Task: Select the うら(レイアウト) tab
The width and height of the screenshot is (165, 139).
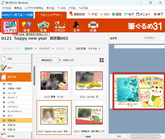Action: pyautogui.click(x=51, y=15)
